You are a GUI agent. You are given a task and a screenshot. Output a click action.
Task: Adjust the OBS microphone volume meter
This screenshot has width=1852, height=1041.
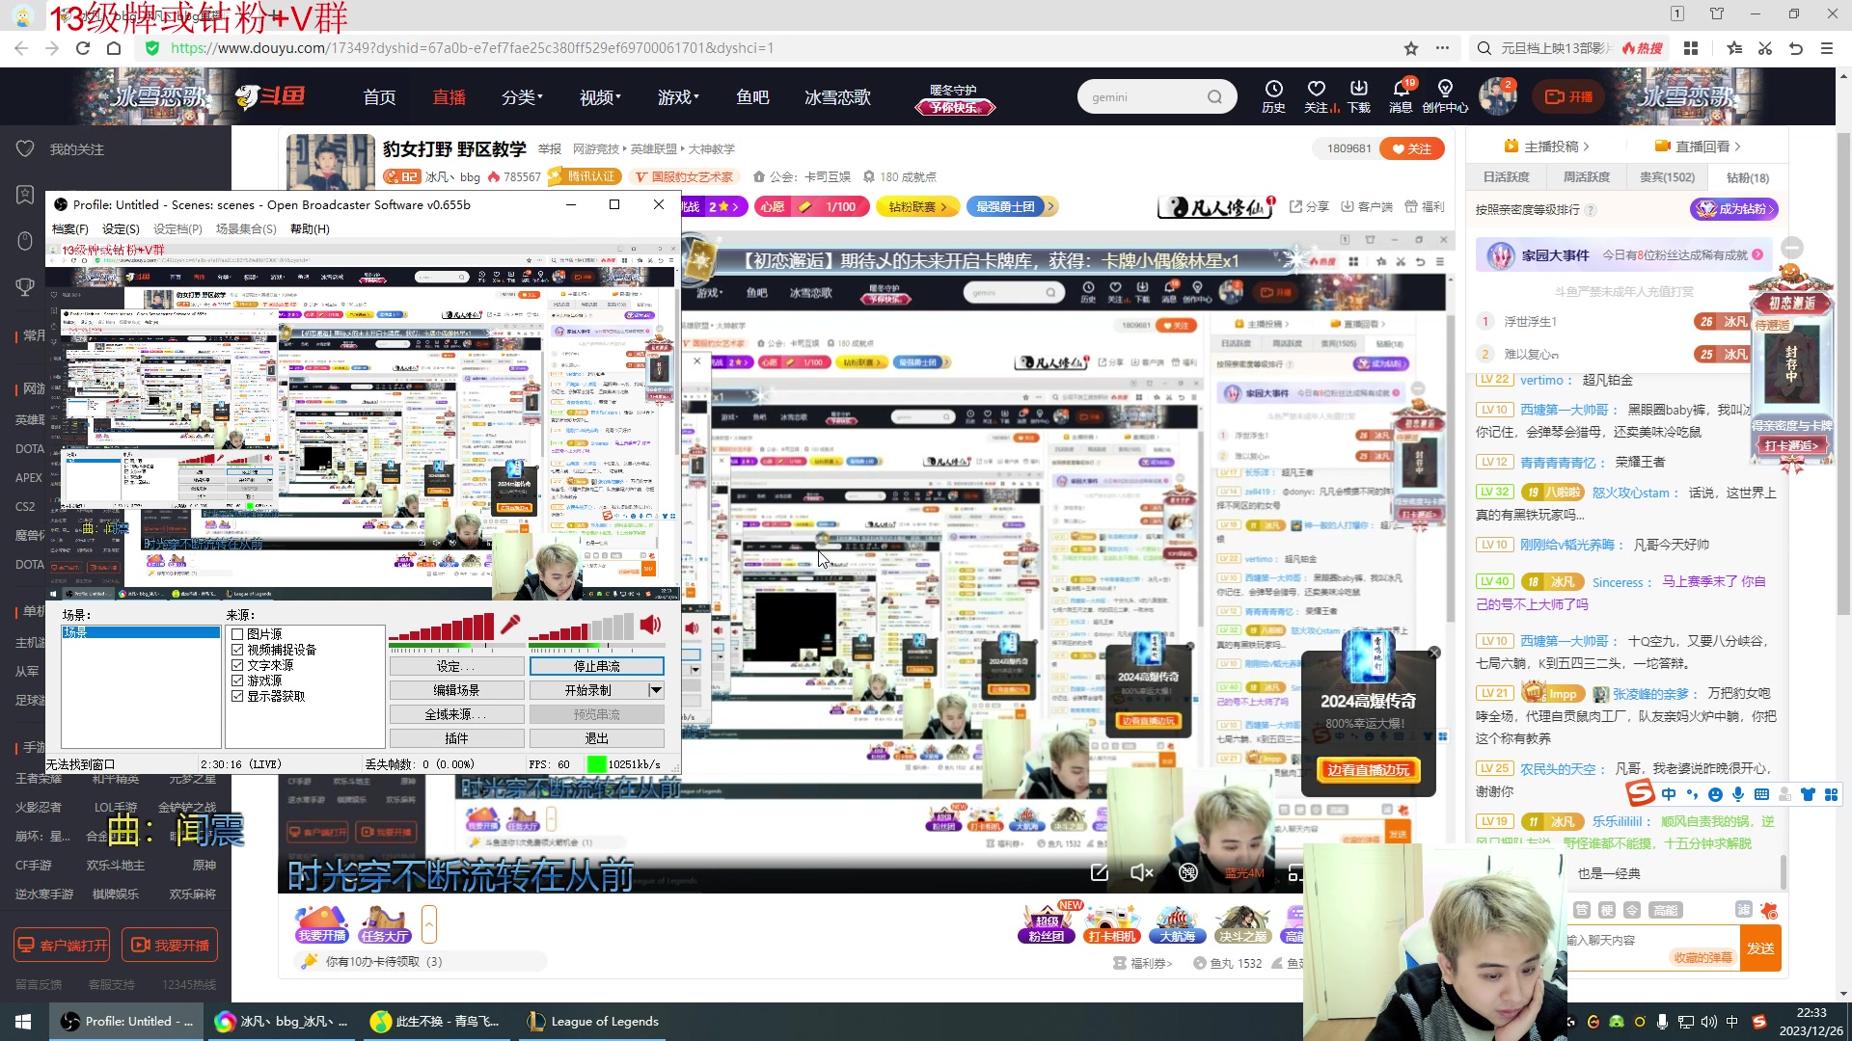(x=443, y=627)
